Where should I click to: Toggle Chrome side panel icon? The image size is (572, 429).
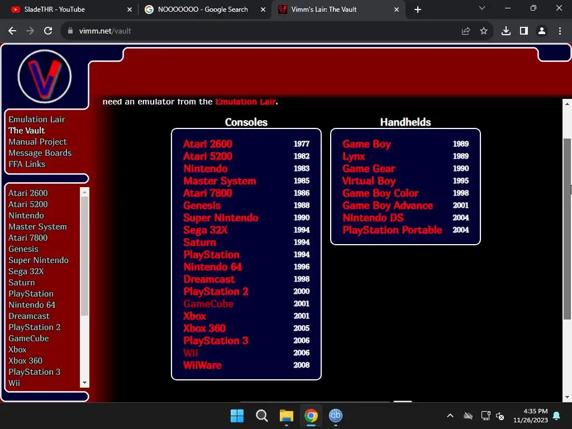[524, 31]
